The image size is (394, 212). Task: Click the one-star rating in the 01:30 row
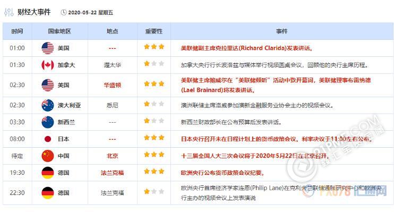click(x=154, y=64)
